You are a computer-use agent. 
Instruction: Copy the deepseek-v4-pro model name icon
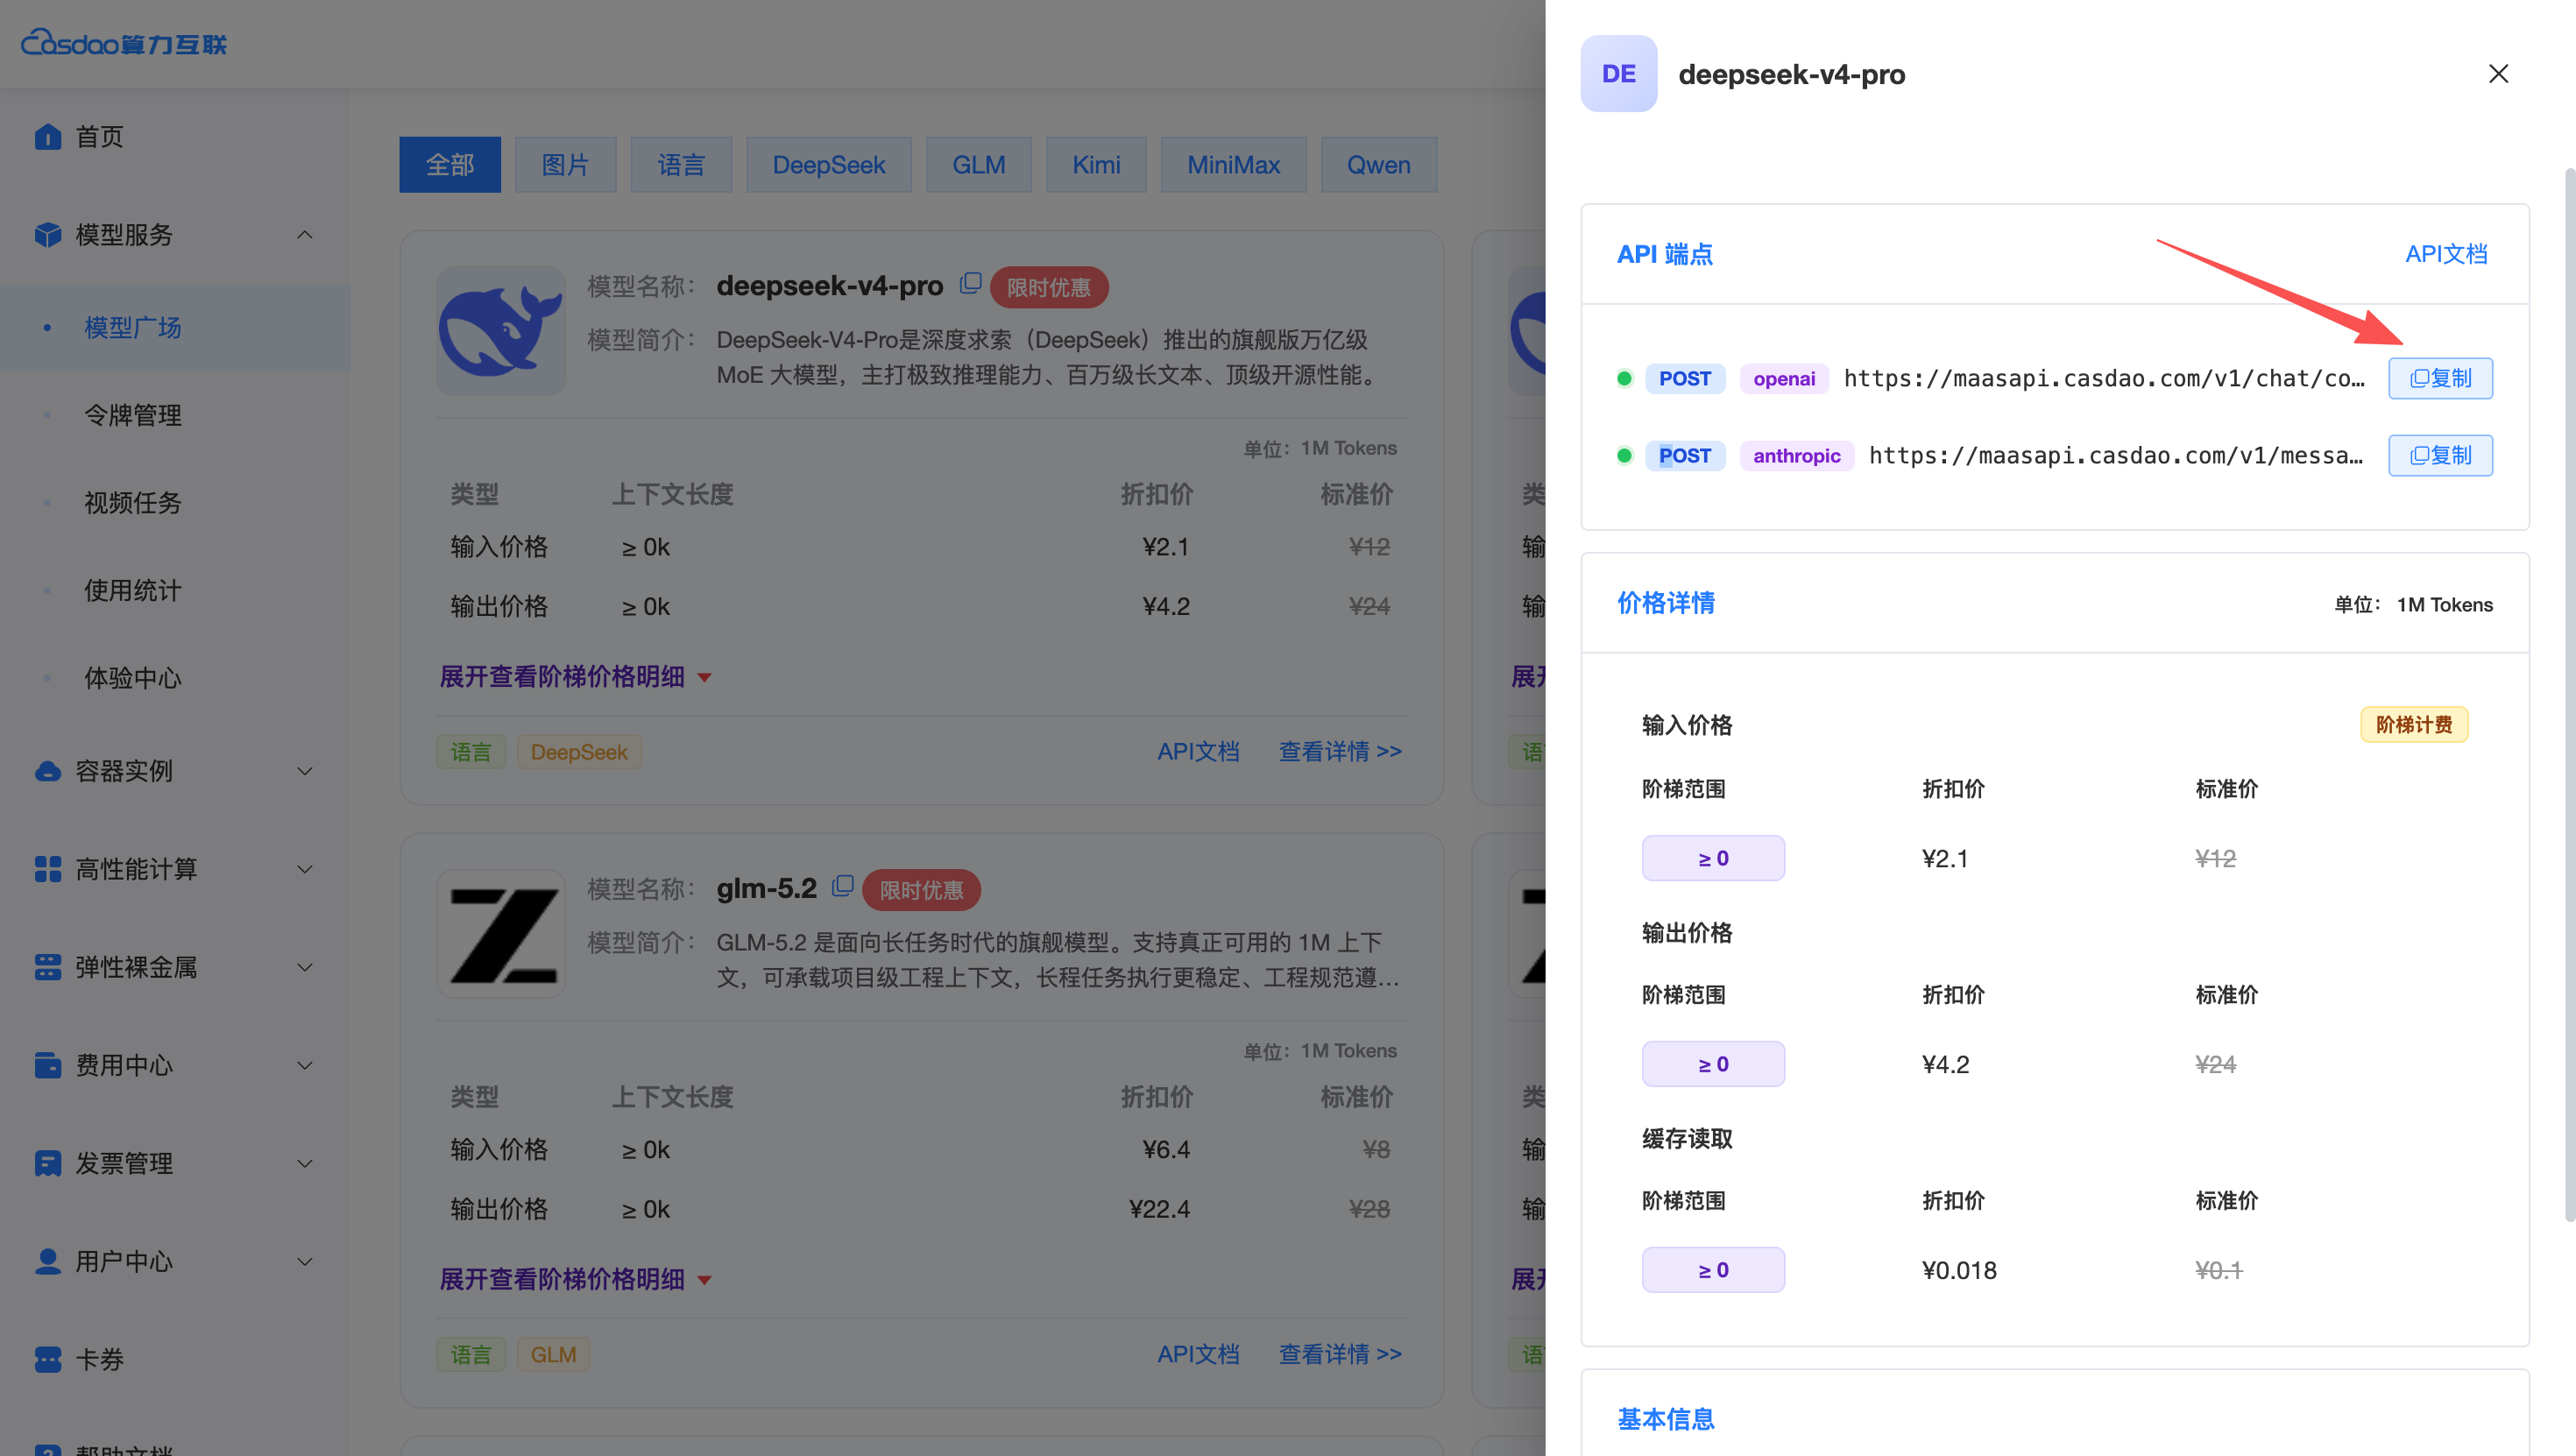point(970,284)
